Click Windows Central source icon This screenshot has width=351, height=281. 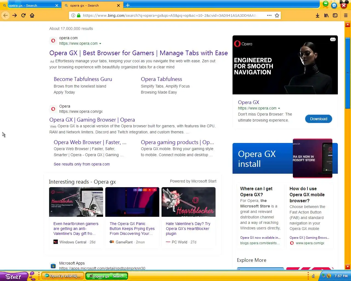tap(56, 242)
